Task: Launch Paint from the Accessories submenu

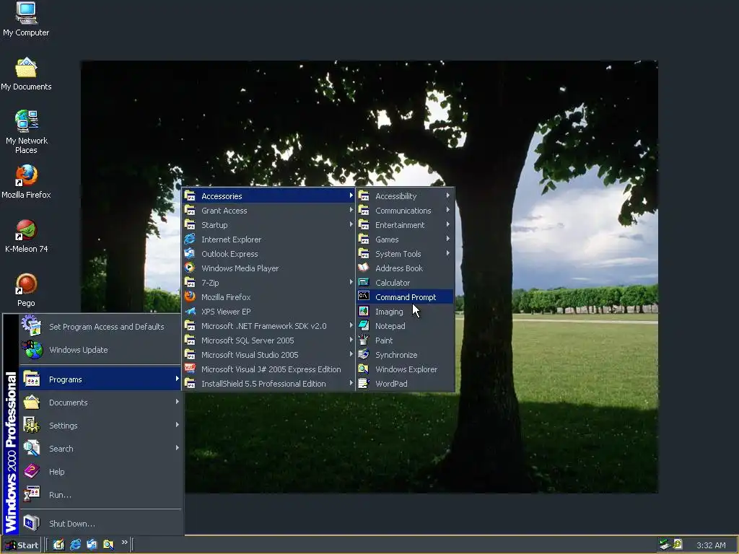Action: click(406, 340)
